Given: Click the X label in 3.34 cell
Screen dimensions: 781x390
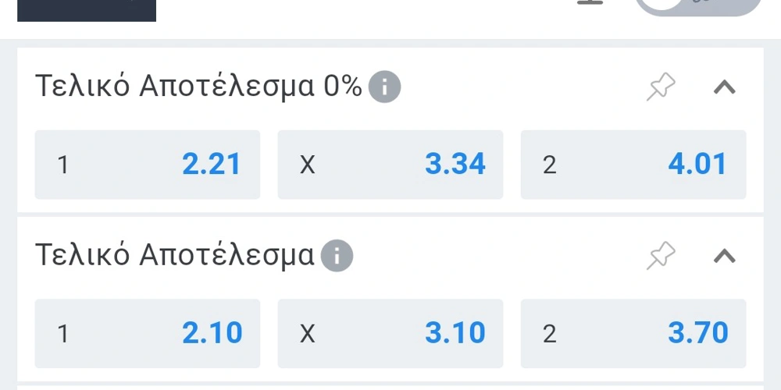Looking at the screenshot, I should click(x=307, y=165).
